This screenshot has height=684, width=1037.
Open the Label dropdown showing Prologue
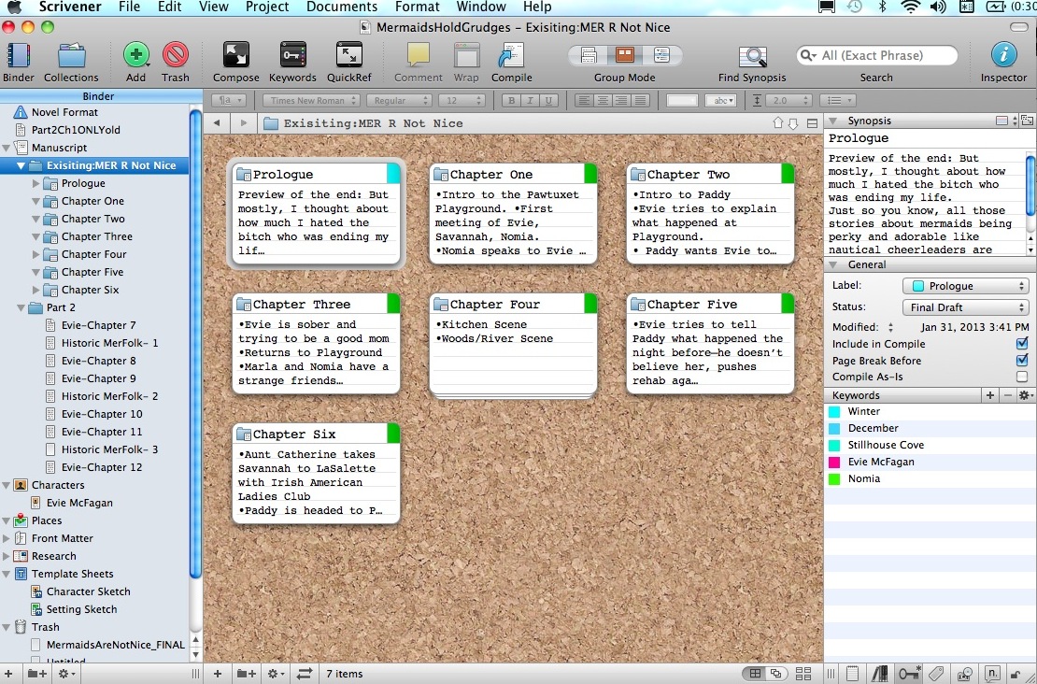pos(966,286)
